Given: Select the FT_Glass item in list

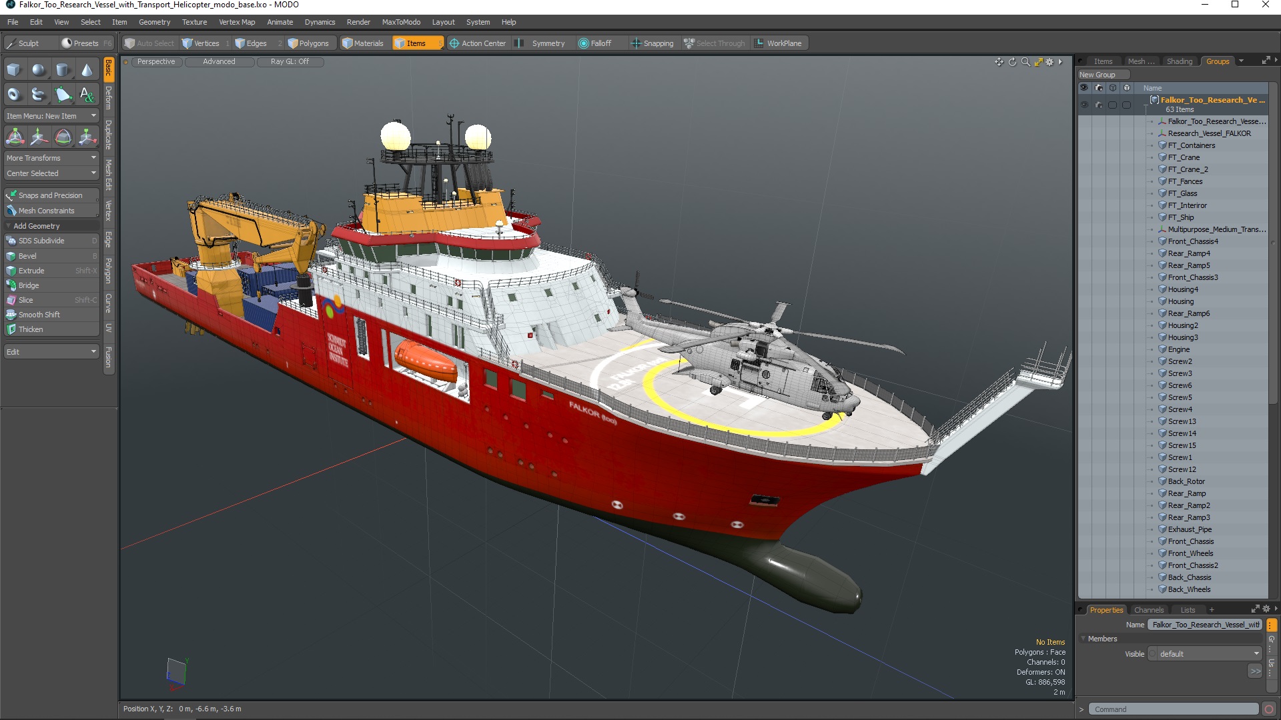Looking at the screenshot, I should pyautogui.click(x=1182, y=193).
